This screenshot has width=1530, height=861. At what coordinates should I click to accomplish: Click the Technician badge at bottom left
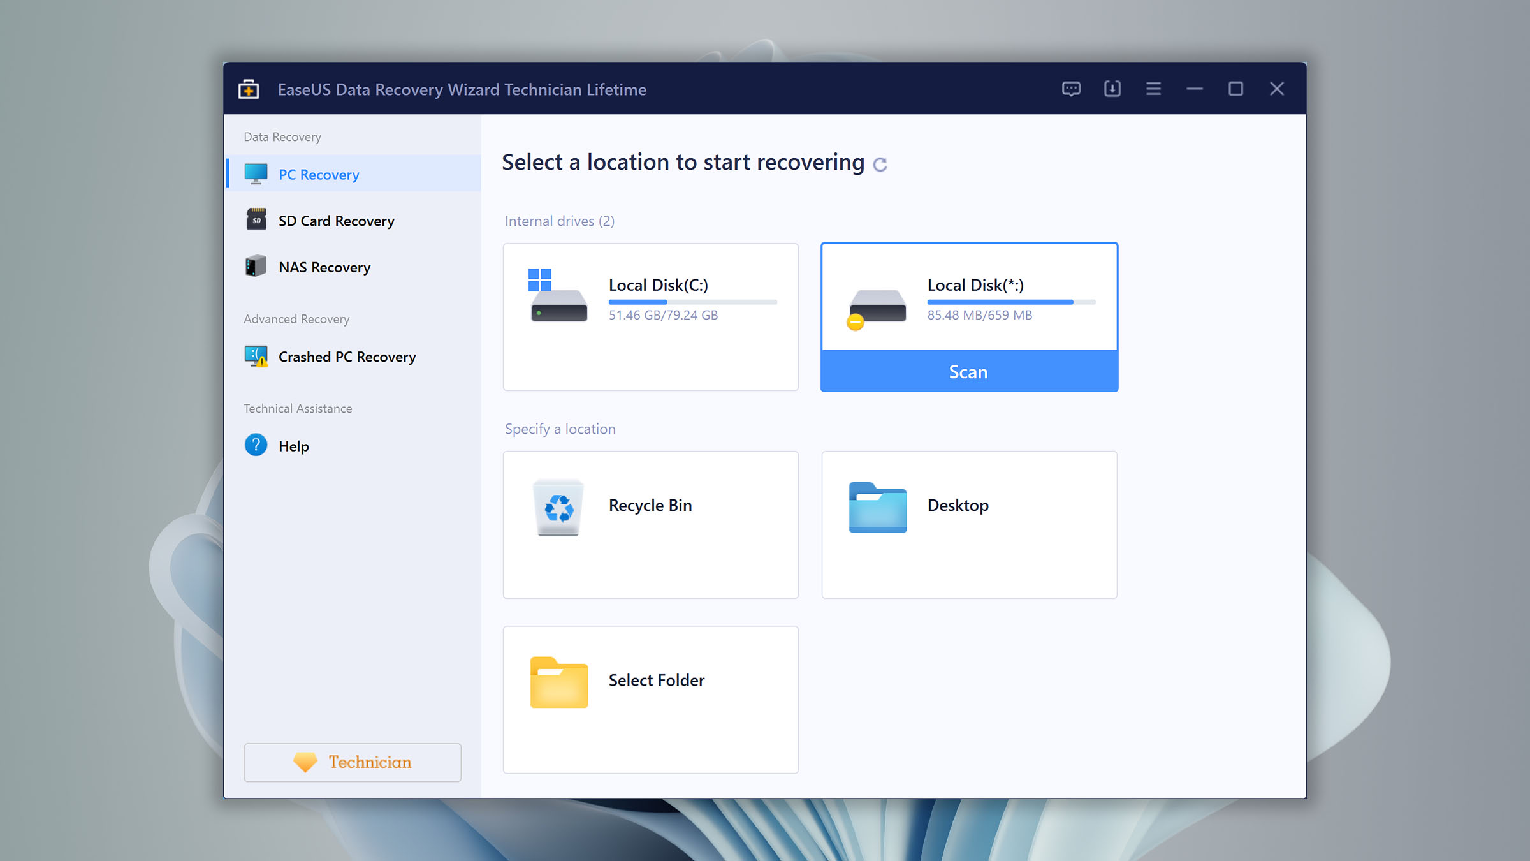[352, 762]
